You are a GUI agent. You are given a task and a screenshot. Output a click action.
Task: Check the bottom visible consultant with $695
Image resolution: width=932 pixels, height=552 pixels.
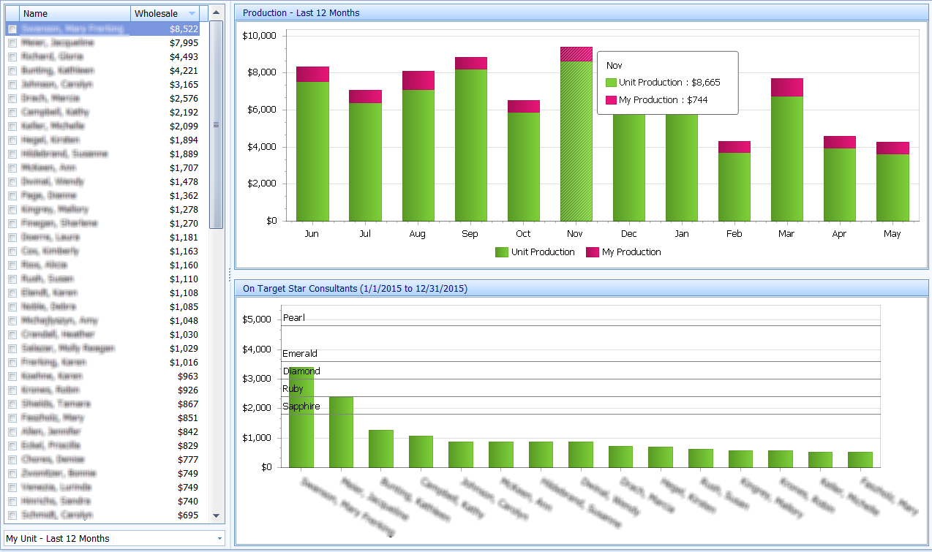12,515
